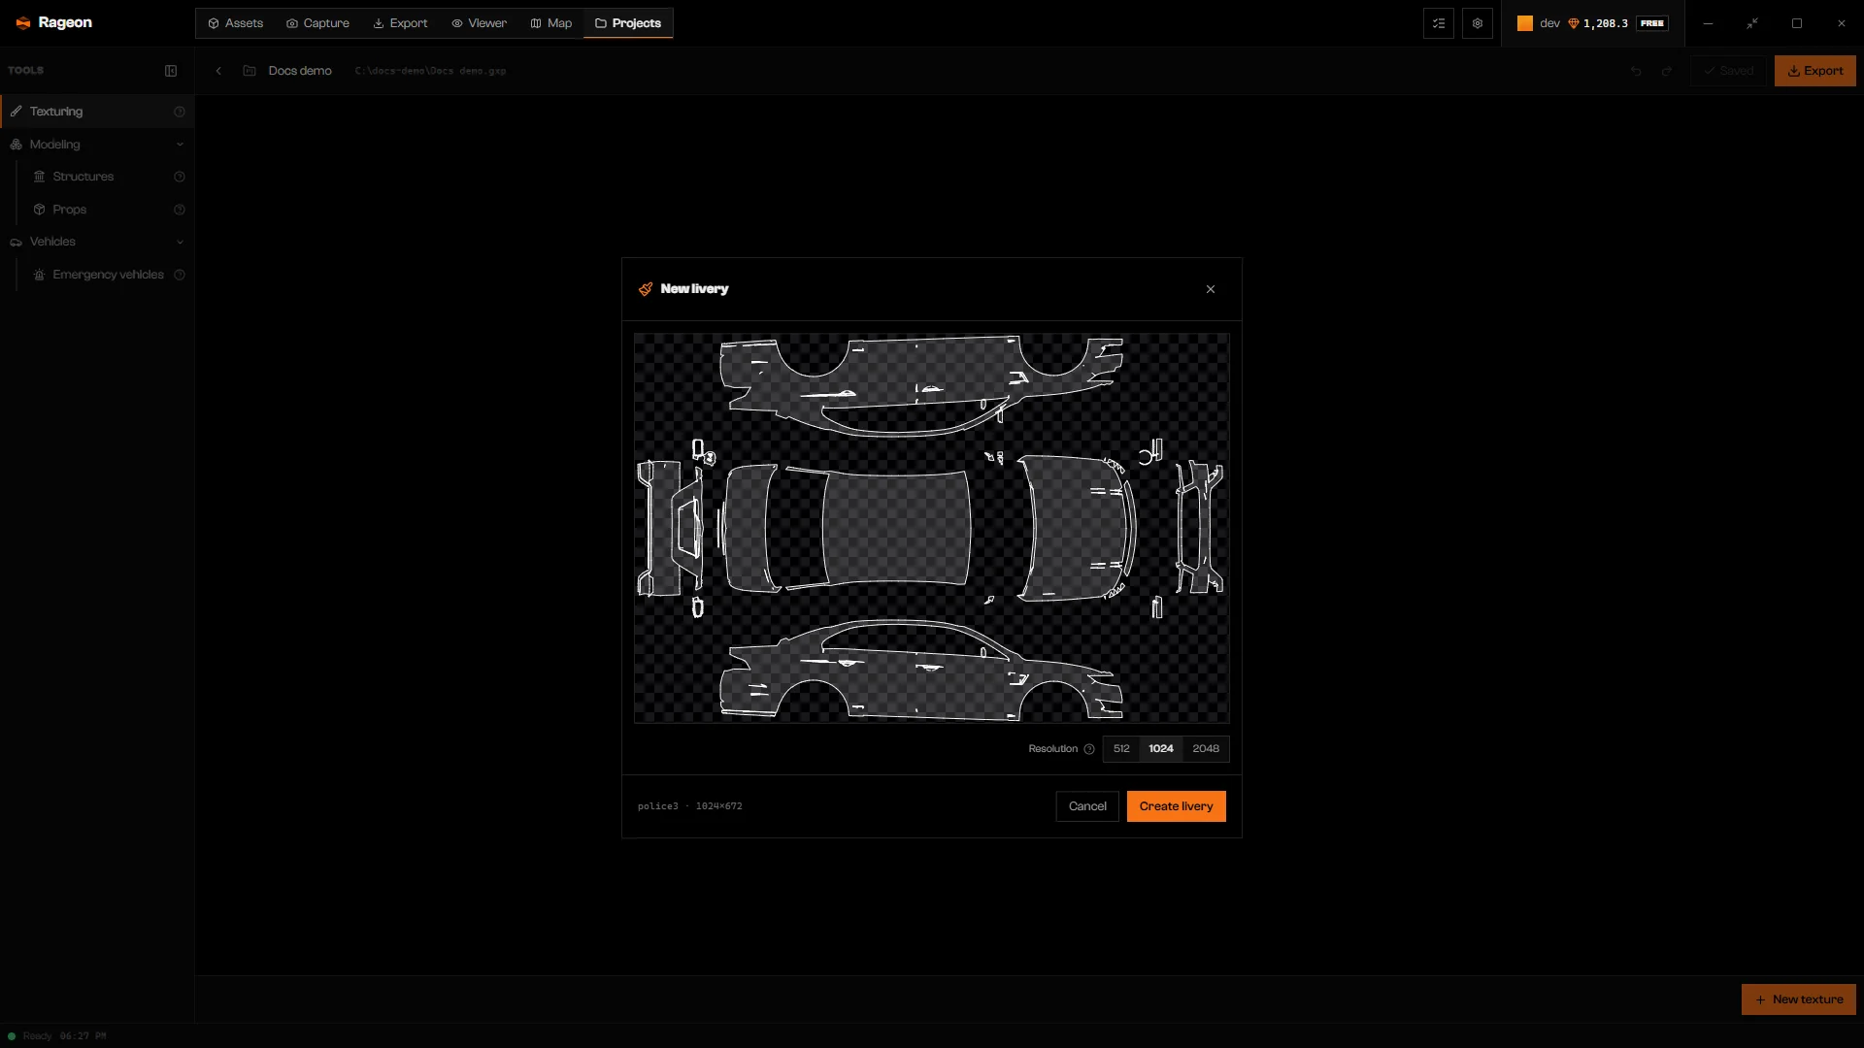Click the redo arrow icon
1864x1048 pixels.
pos(1667,71)
